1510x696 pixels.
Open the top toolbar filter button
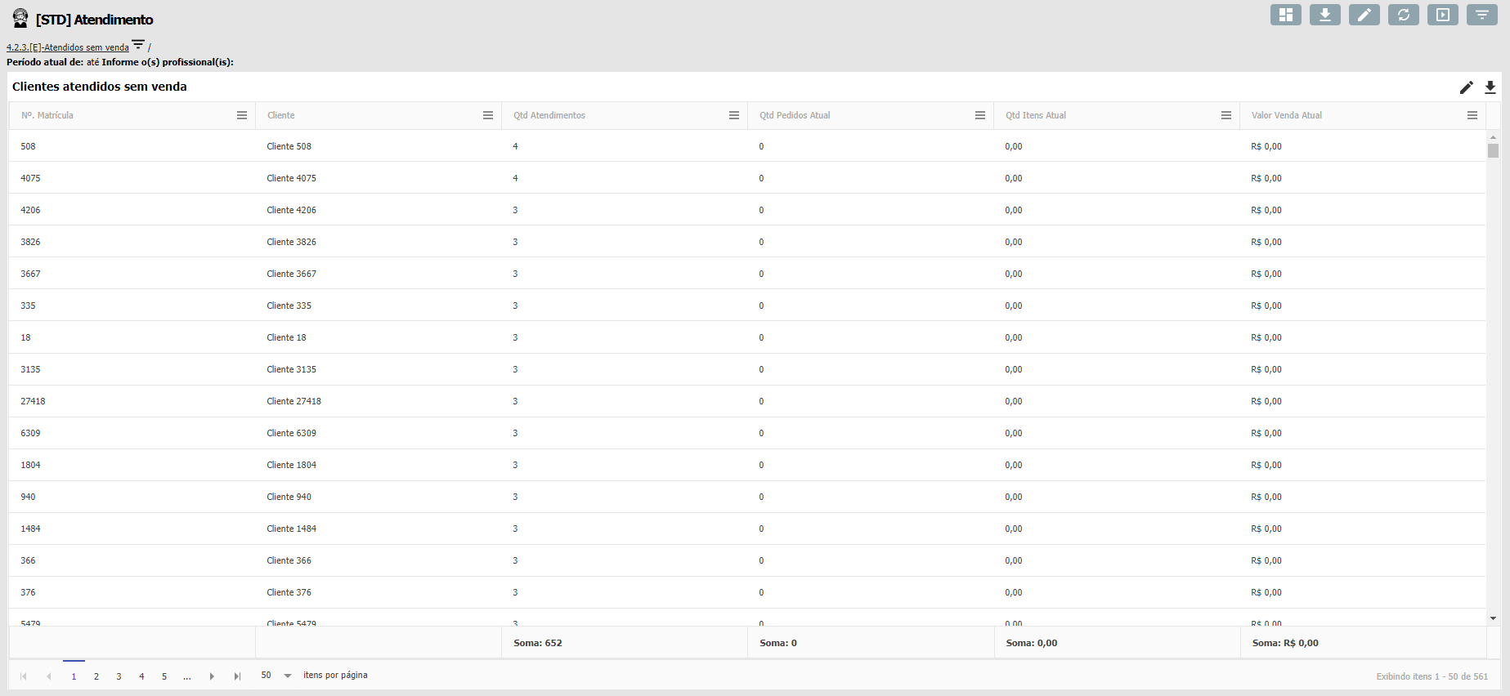1481,15
